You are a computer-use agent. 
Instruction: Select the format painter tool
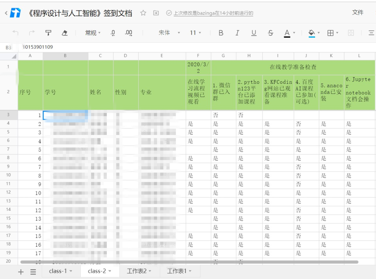coord(48,33)
